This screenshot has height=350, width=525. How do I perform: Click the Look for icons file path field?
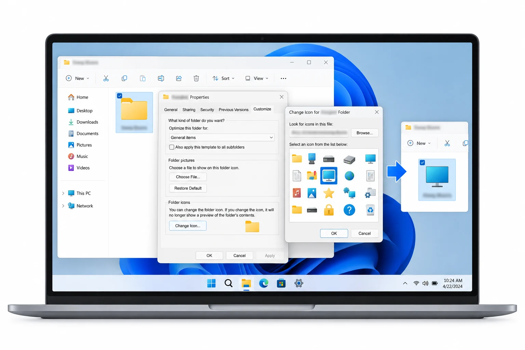[319, 133]
